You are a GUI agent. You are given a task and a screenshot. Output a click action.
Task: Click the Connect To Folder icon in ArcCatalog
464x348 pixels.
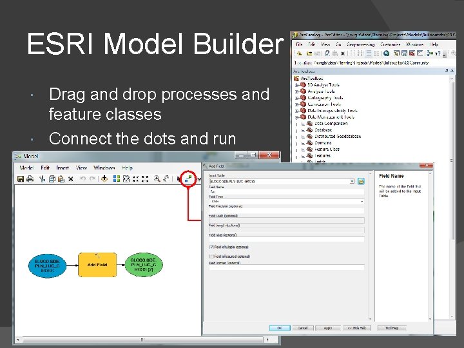coord(309,53)
